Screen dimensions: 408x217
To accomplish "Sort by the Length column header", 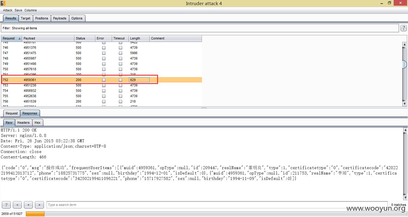I will [139, 38].
